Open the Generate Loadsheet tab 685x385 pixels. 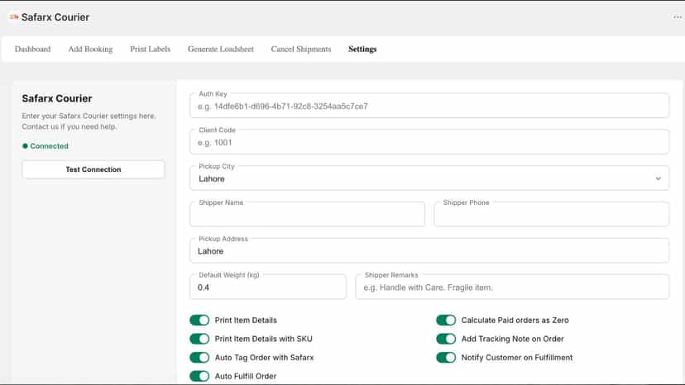pyautogui.click(x=221, y=49)
